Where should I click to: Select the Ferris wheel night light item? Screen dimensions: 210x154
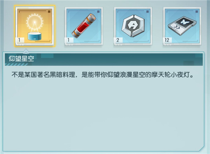(x=35, y=26)
